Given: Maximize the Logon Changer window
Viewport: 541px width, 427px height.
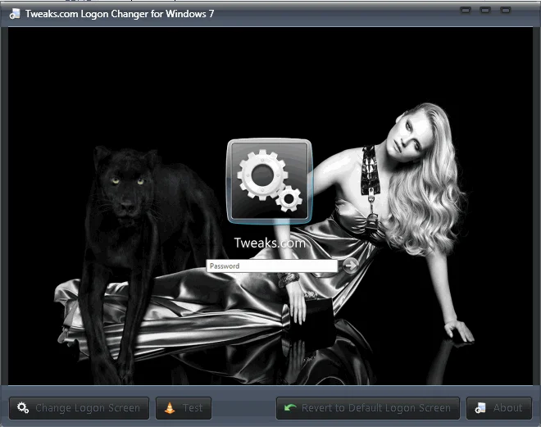Looking at the screenshot, I should (x=485, y=11).
